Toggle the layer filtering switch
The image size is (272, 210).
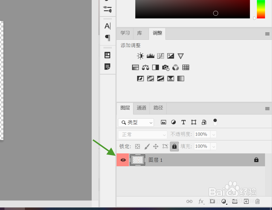[215, 122]
